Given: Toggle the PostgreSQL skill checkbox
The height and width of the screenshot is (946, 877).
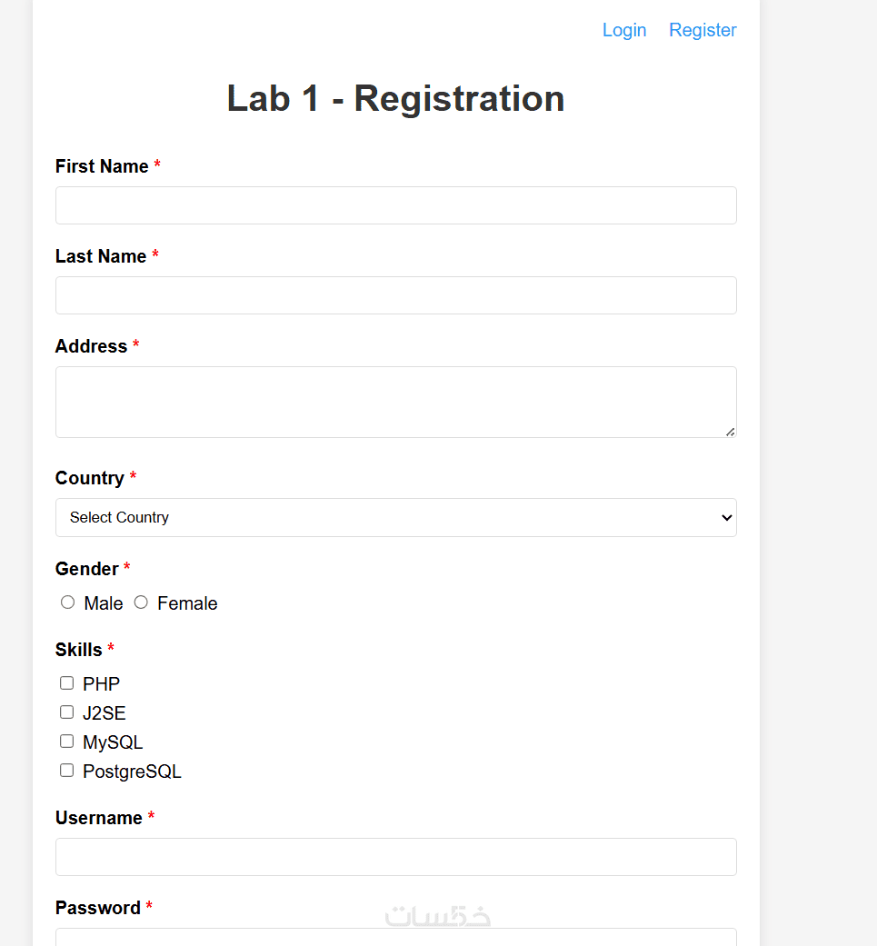Looking at the screenshot, I should (x=66, y=771).
